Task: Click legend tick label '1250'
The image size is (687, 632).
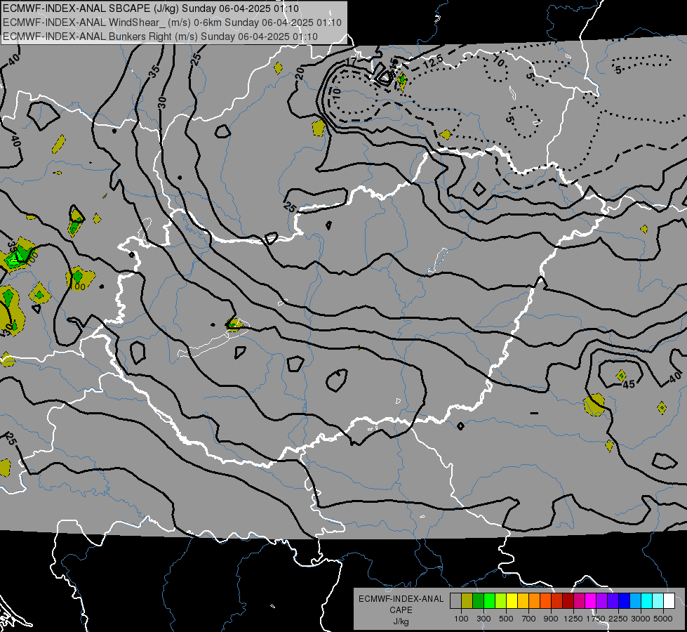Action: point(573,619)
